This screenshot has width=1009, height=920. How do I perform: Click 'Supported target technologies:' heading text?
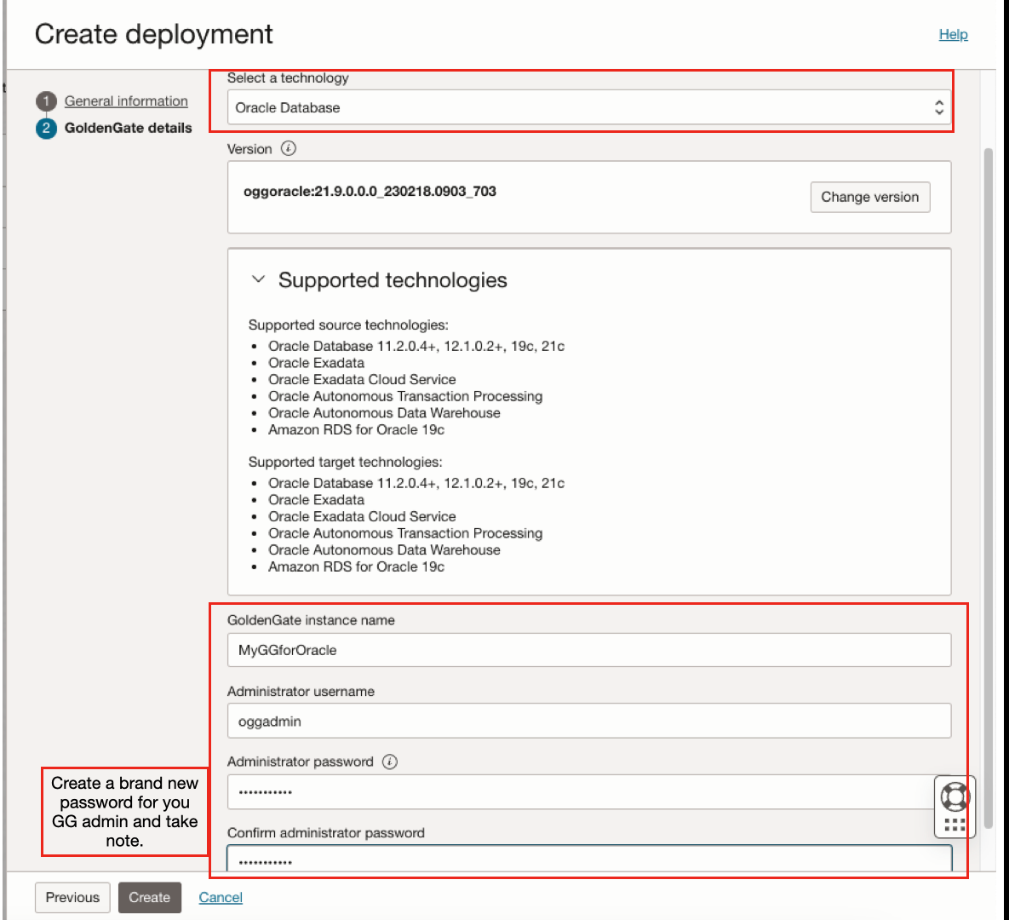click(346, 463)
